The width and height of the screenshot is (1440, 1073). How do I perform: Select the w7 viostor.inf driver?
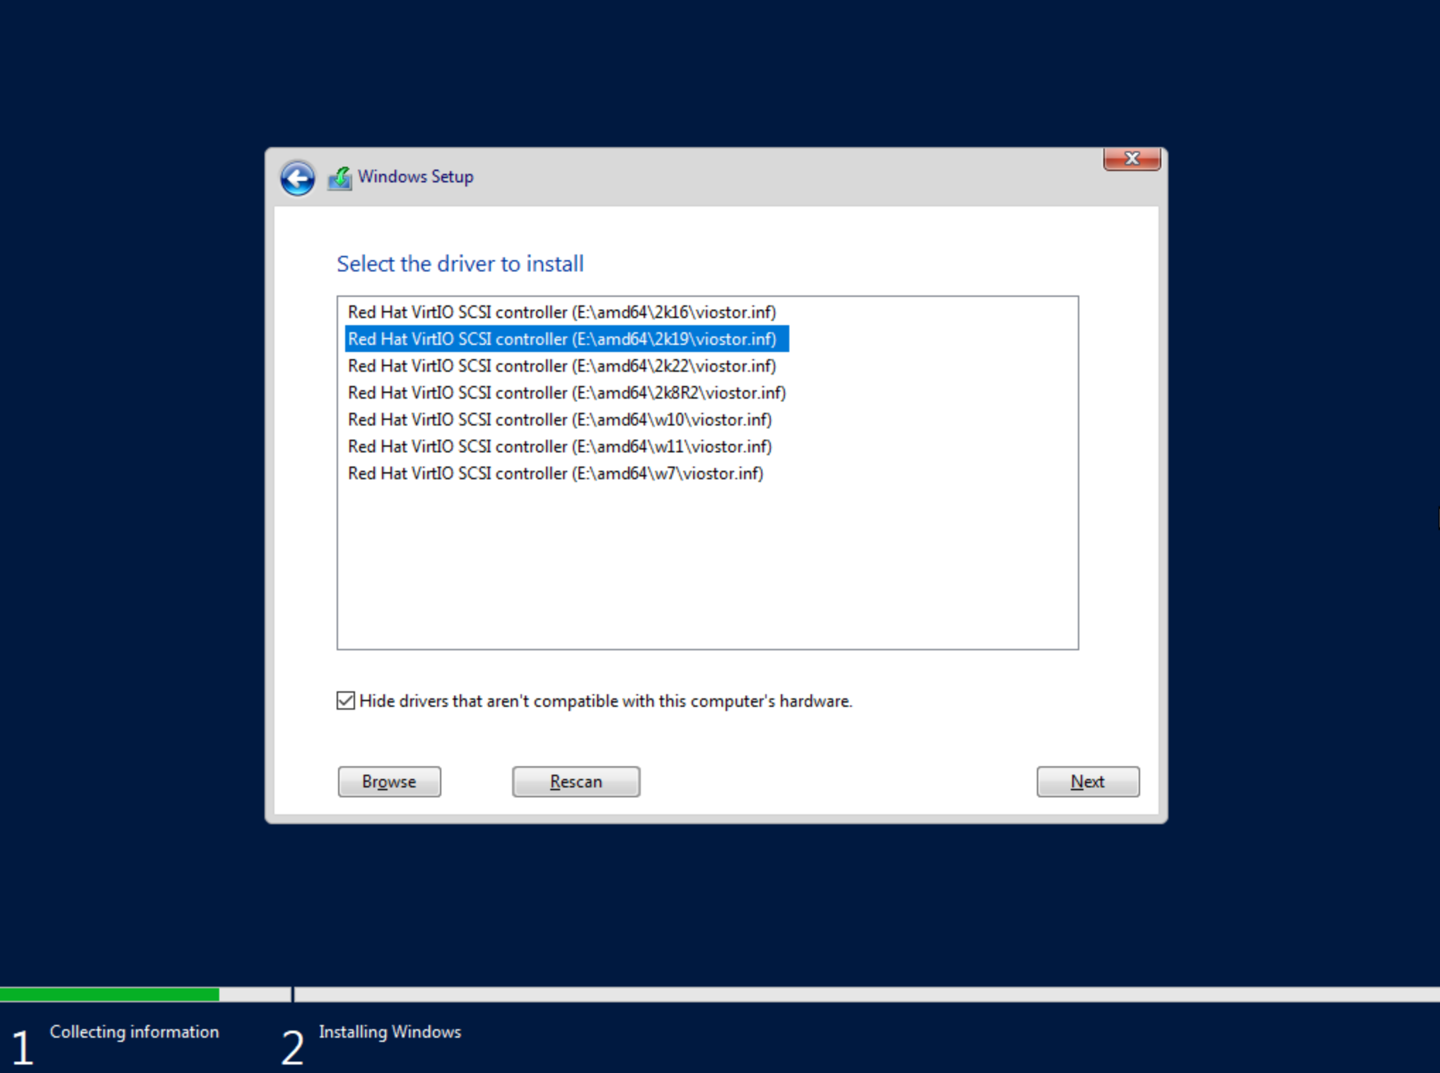555,474
